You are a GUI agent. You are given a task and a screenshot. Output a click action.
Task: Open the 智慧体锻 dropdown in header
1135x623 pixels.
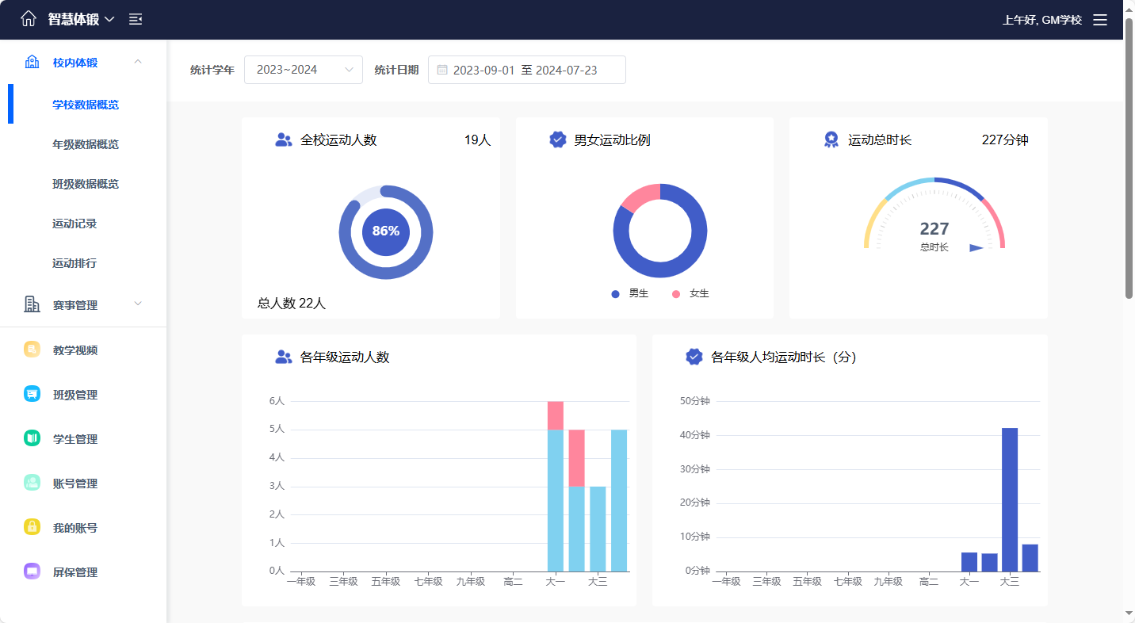pos(81,19)
